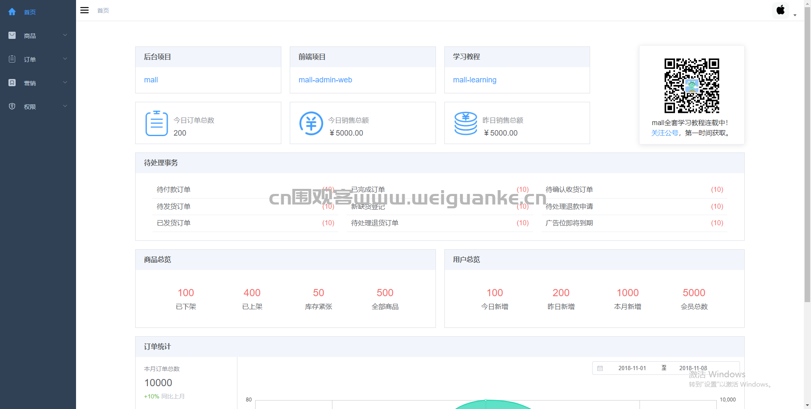Open the 商品 sidebar menu

click(38, 35)
